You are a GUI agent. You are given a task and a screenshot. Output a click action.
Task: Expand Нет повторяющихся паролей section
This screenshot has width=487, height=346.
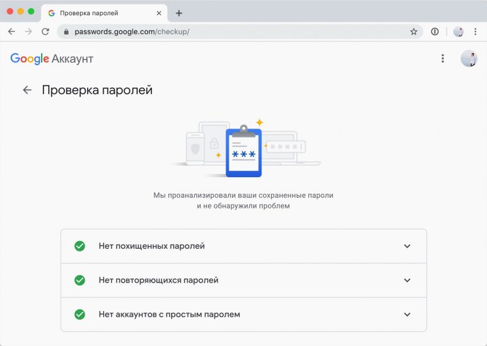[x=244, y=280]
